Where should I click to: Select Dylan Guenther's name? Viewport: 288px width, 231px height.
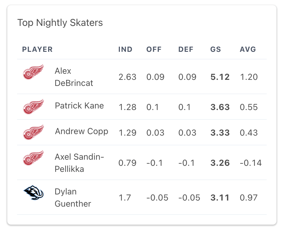(x=73, y=197)
